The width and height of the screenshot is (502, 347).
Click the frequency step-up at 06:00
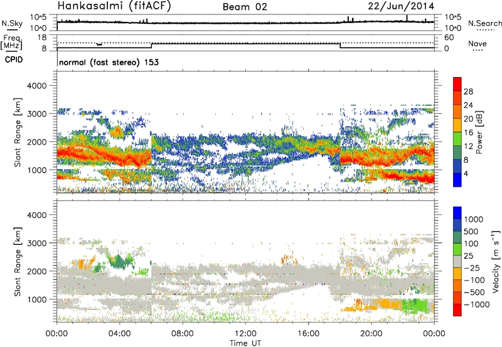coord(151,46)
